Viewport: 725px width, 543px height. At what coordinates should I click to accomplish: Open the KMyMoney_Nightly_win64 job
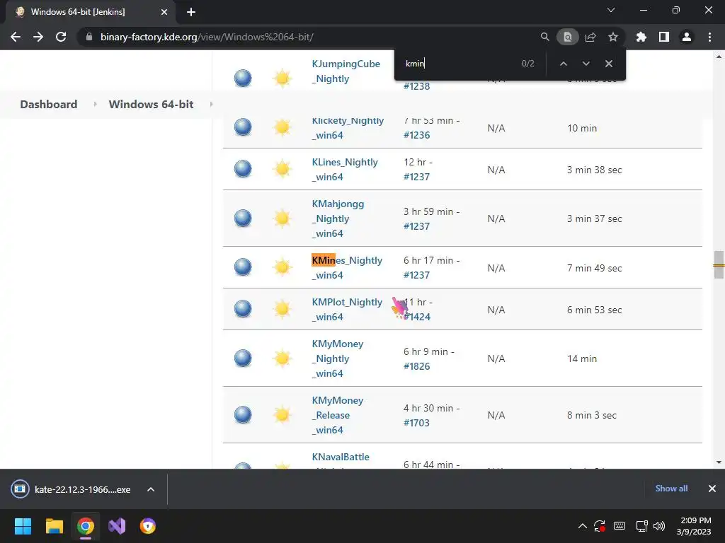click(x=338, y=358)
